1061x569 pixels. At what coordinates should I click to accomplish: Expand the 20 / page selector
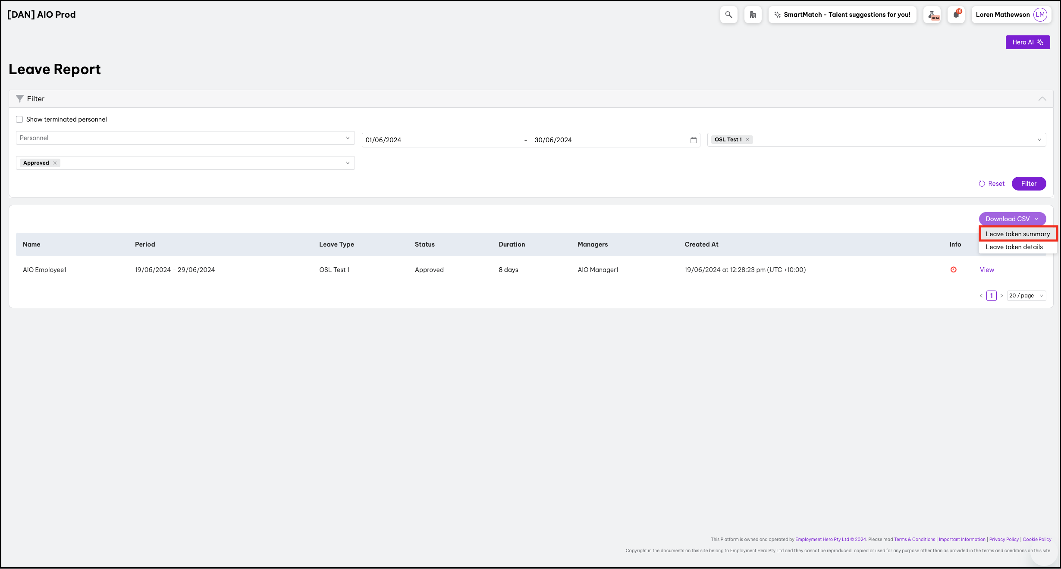tap(1026, 296)
